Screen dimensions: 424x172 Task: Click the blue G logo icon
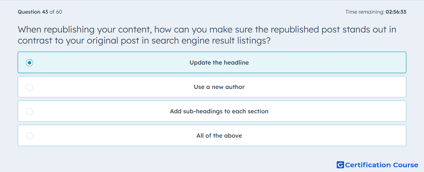coord(340,165)
